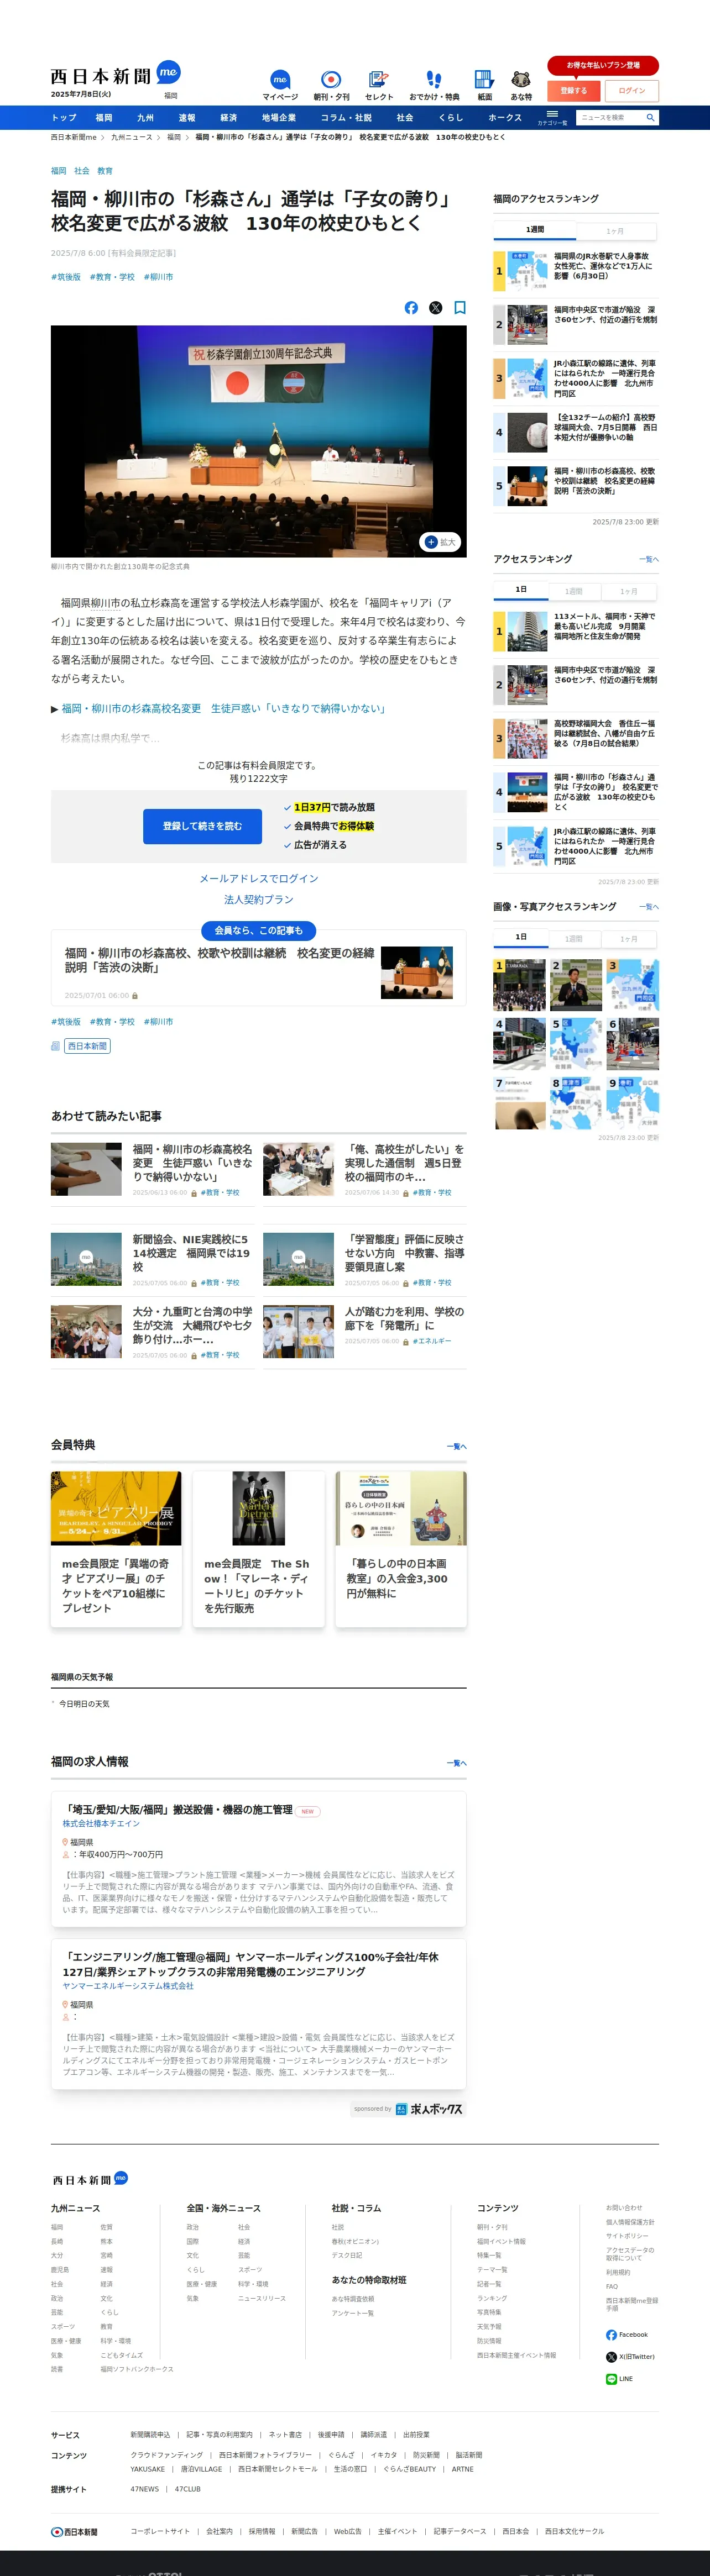Select トップ in the navigation bar
The width and height of the screenshot is (710, 2576).
[64, 118]
